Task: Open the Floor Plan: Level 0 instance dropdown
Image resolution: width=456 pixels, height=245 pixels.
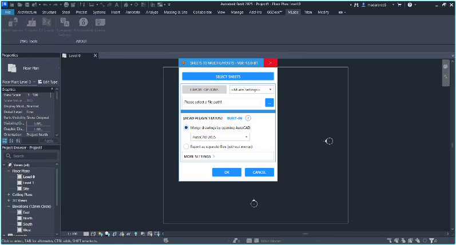Action: pyautogui.click(x=19, y=82)
